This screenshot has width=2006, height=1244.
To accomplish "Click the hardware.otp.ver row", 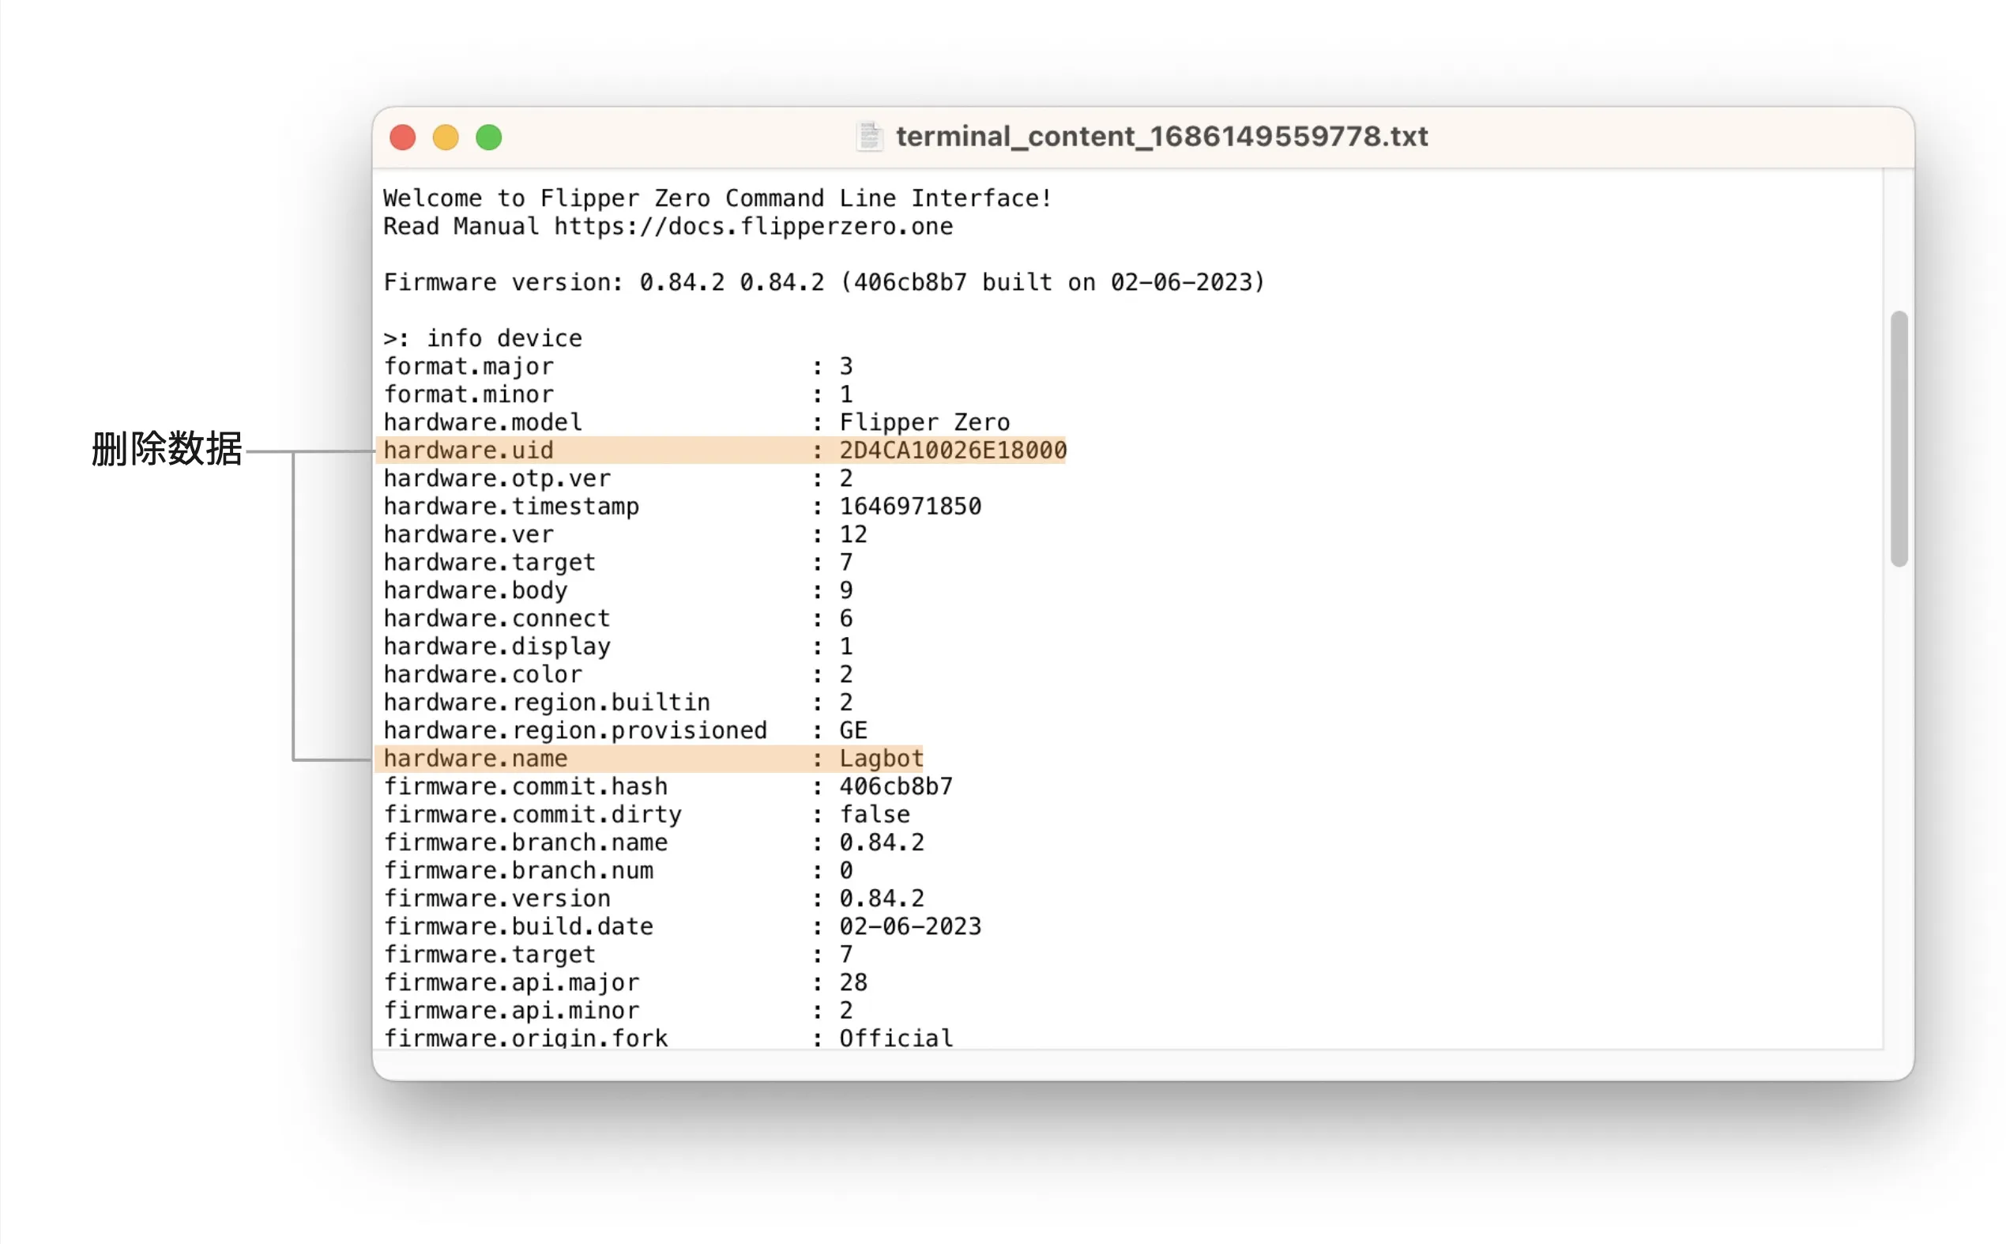I will coord(619,478).
